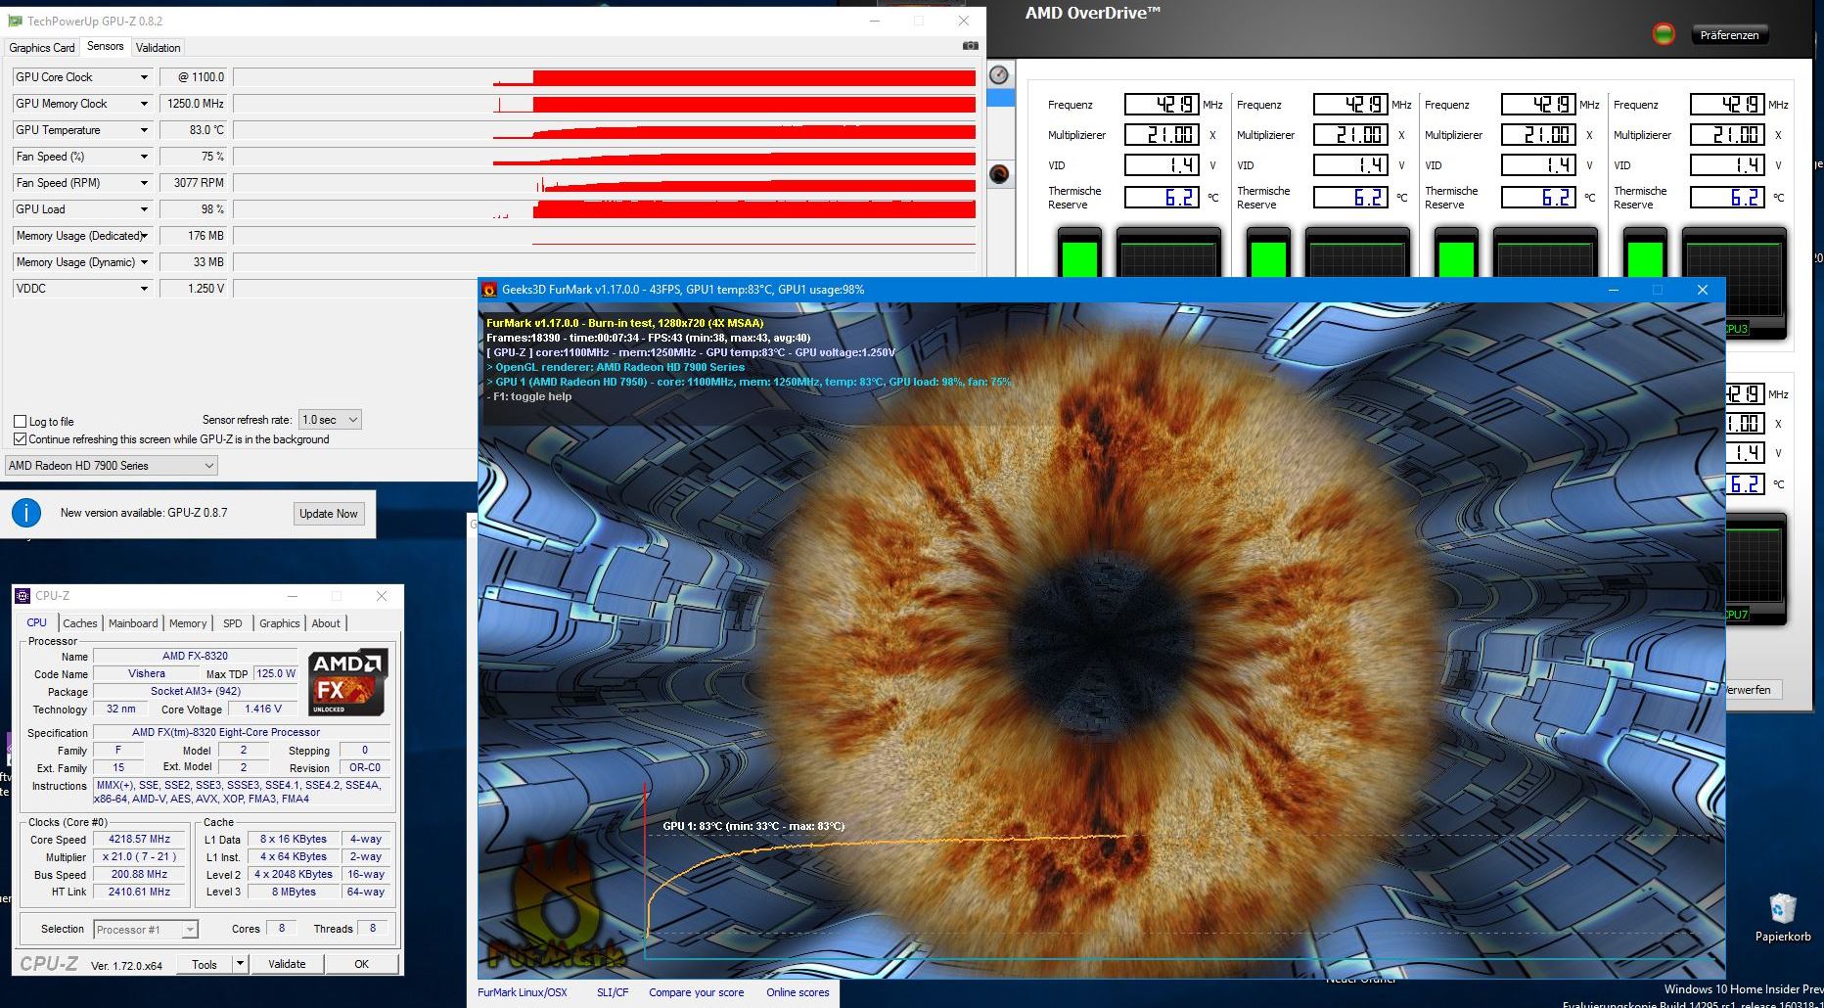Switch to the Validation tab in GPU-Z
Screen dimensions: 1824x1008
point(158,48)
